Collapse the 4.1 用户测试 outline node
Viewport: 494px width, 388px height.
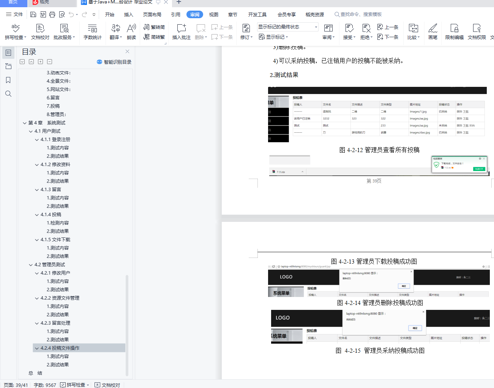click(x=31, y=131)
